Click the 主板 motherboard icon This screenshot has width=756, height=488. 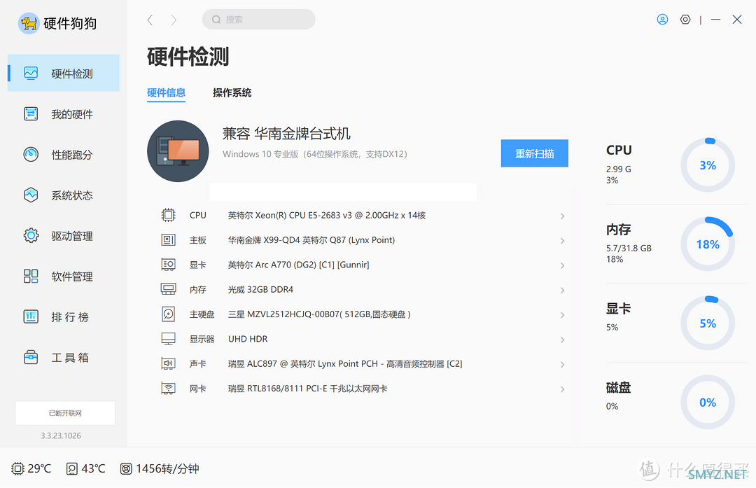pyautogui.click(x=168, y=239)
